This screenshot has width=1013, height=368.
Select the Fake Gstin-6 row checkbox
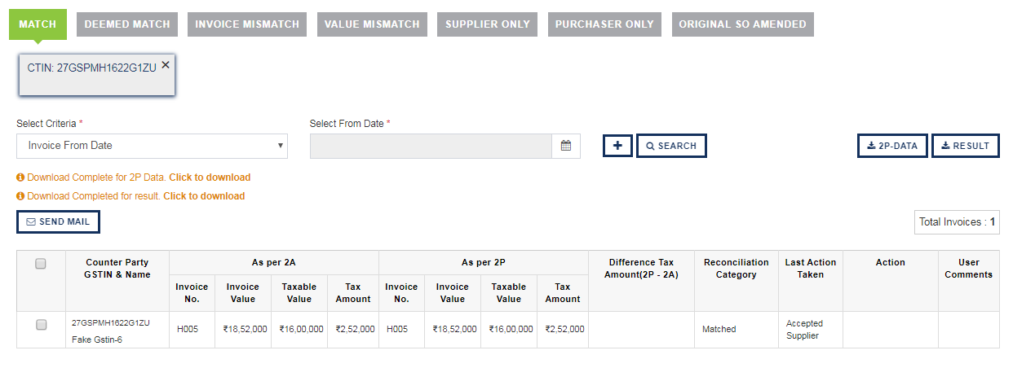(41, 325)
